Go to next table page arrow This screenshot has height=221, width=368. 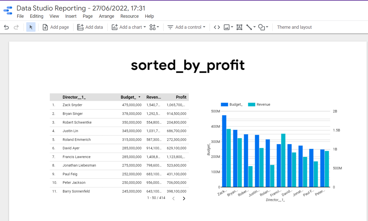tap(184, 199)
